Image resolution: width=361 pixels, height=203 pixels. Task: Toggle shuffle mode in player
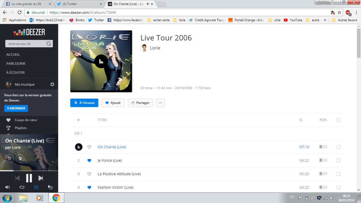click(x=36, y=187)
